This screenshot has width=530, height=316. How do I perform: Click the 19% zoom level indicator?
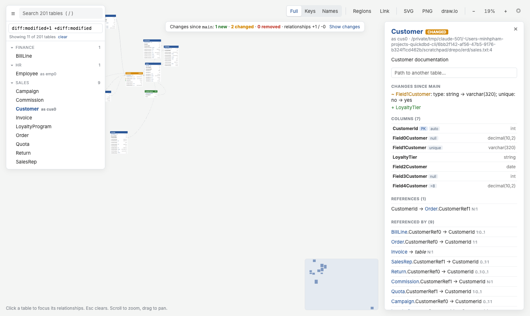490,11
